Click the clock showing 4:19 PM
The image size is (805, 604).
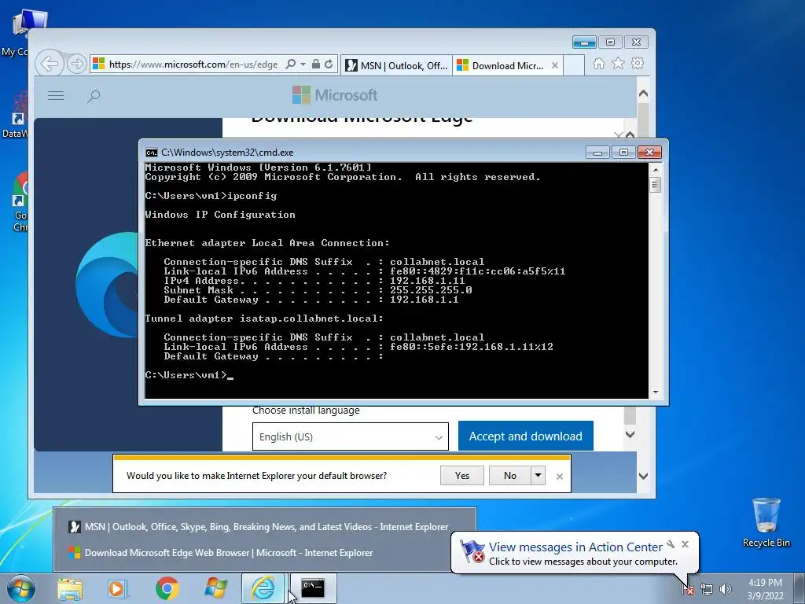pos(765,583)
